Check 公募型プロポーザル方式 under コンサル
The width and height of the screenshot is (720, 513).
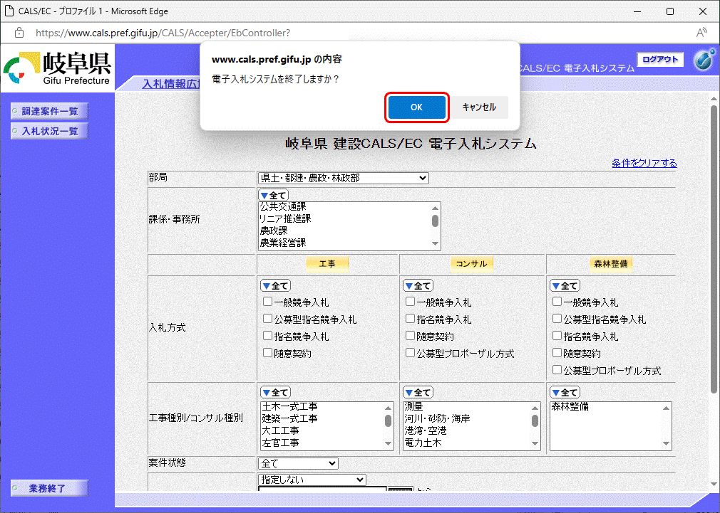[411, 352]
